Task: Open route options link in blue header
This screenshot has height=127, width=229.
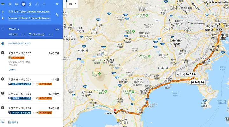Action: (57, 30)
